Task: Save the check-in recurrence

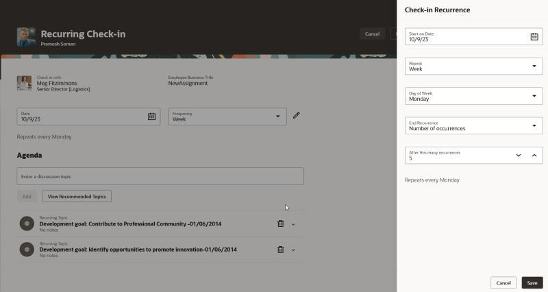Action: click(532, 283)
